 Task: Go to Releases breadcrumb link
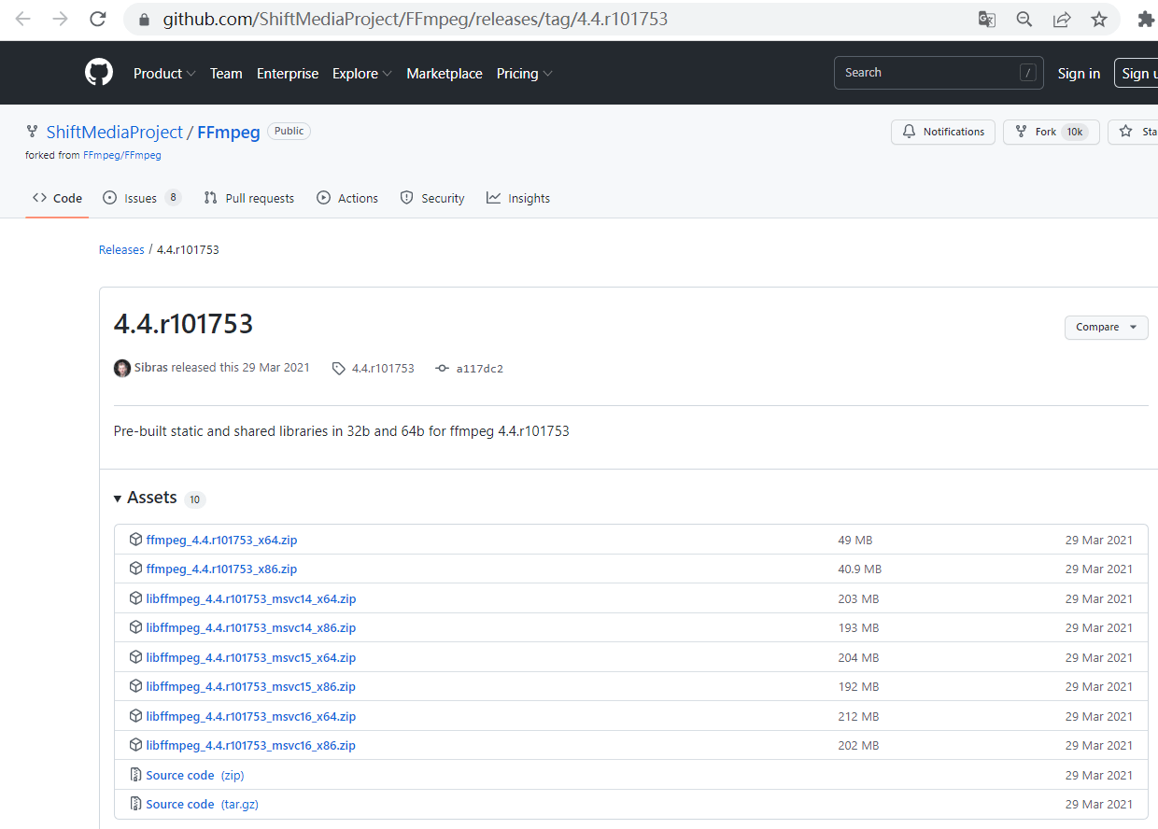click(x=121, y=249)
